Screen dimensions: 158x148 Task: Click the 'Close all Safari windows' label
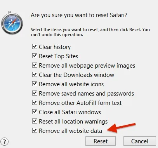click(70, 112)
